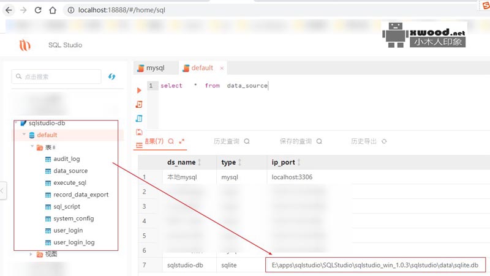Click the search icon next to 保存的查询
Screen dimensions: 490x276
tap(319, 141)
